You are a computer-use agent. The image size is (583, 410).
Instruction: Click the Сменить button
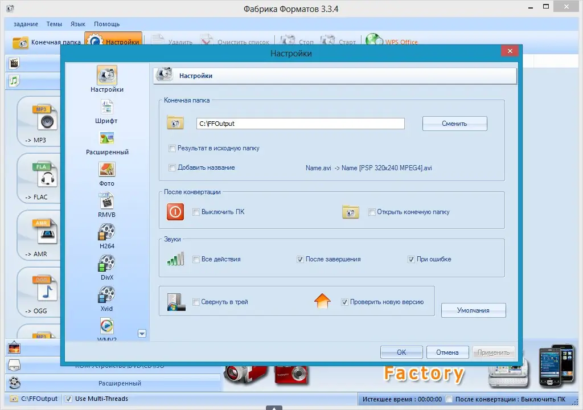coord(454,124)
